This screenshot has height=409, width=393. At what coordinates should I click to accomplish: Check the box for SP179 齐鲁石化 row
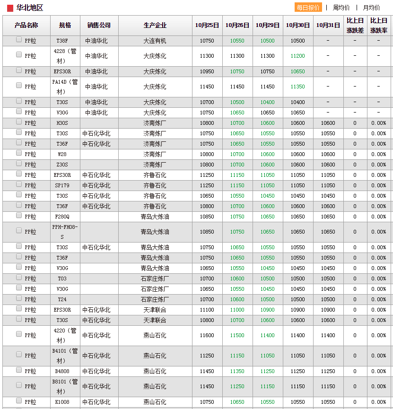[19, 184]
